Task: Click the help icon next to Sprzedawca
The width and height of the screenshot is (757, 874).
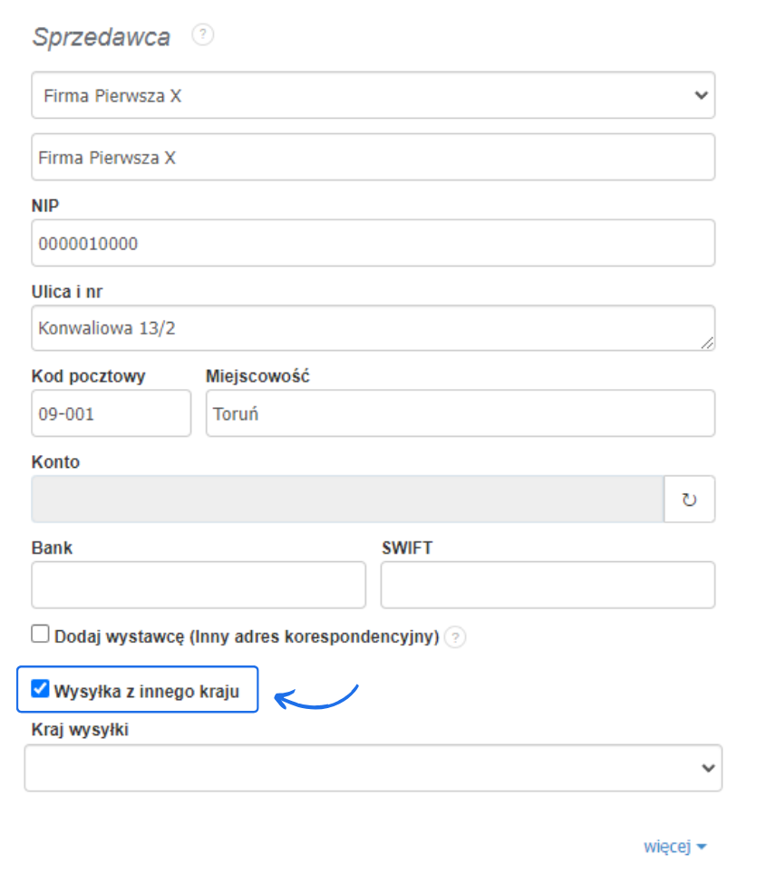Action: pos(203,34)
